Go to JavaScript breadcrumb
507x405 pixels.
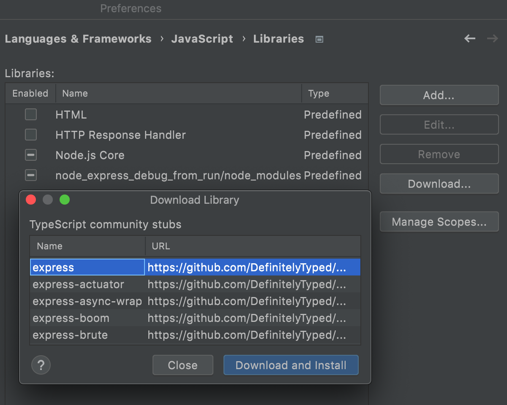(x=202, y=39)
